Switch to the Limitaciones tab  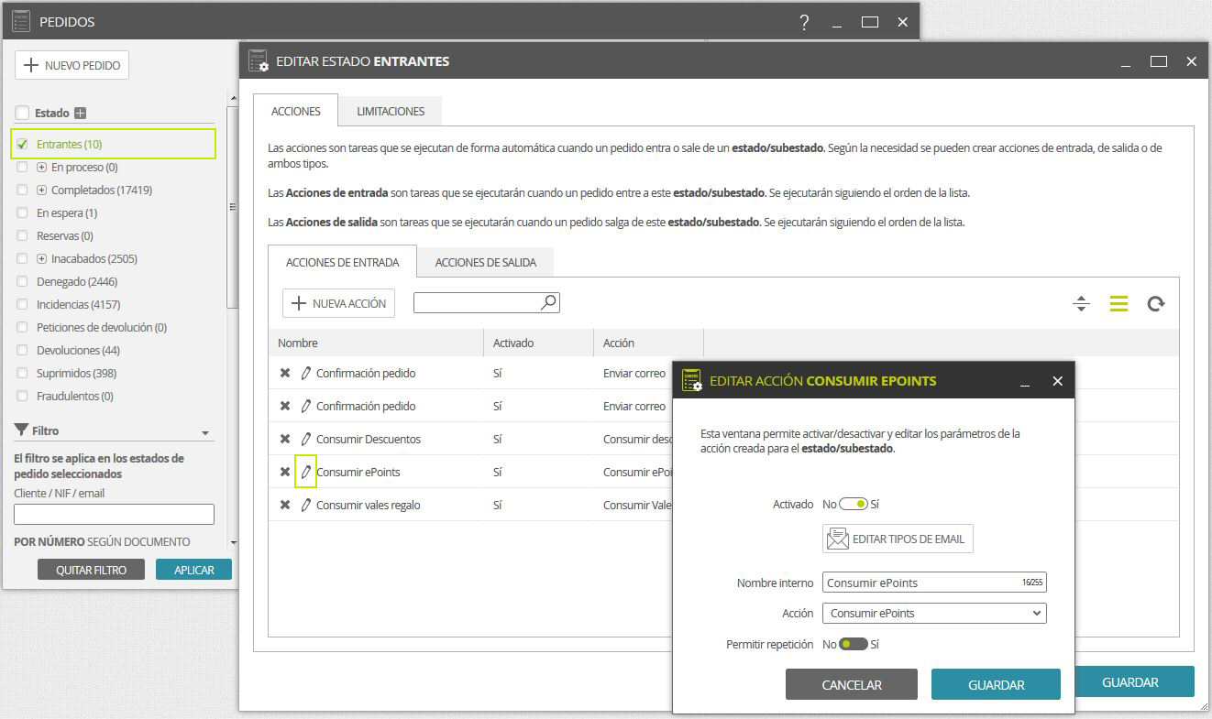point(391,111)
